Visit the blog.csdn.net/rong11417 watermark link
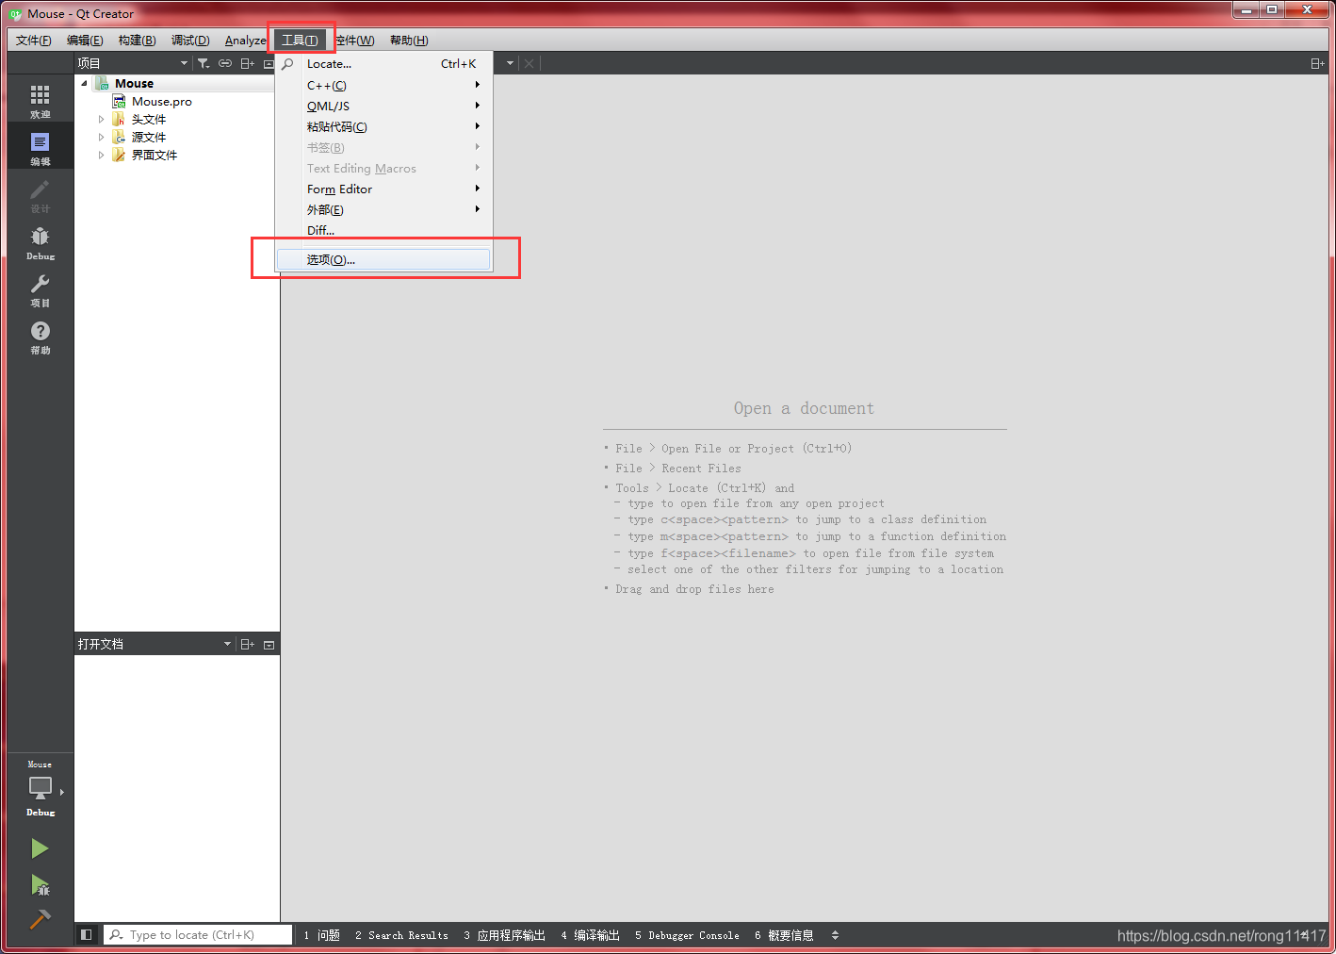 pyautogui.click(x=1220, y=936)
